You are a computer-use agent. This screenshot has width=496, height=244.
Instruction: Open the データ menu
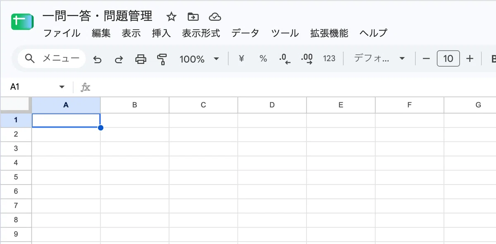[x=245, y=33]
